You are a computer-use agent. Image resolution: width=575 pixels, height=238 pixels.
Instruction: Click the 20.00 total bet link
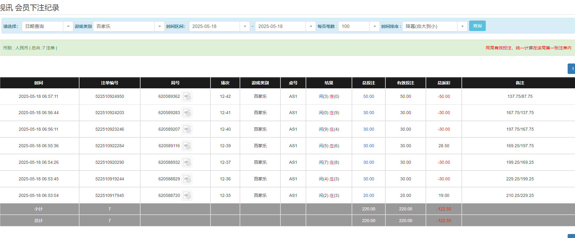[x=369, y=196]
